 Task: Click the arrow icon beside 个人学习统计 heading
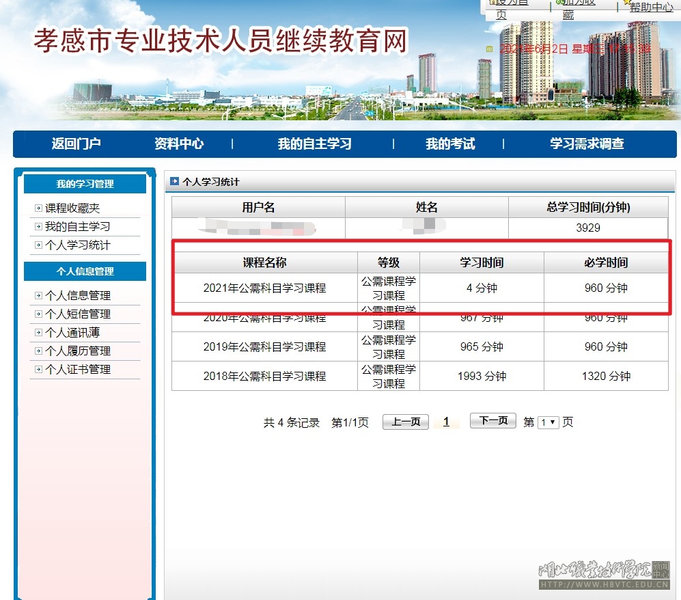click(174, 182)
